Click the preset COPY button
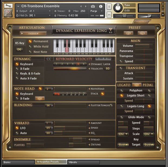This screenshot has height=167, width=168. (128, 33)
